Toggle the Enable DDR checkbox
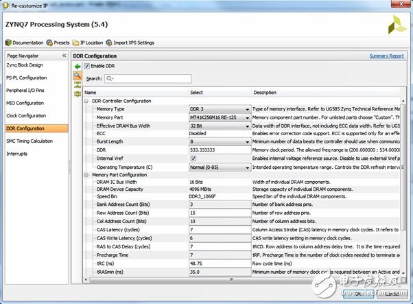 (87, 66)
